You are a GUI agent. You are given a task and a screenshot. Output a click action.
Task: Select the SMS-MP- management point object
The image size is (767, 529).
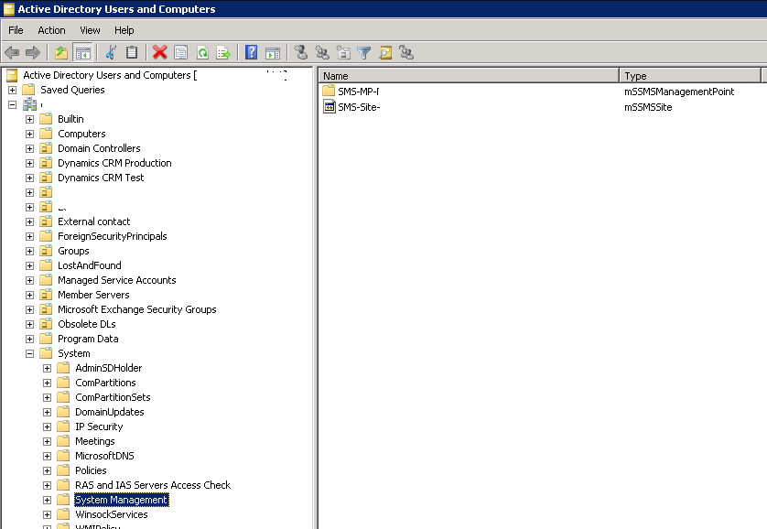point(358,91)
